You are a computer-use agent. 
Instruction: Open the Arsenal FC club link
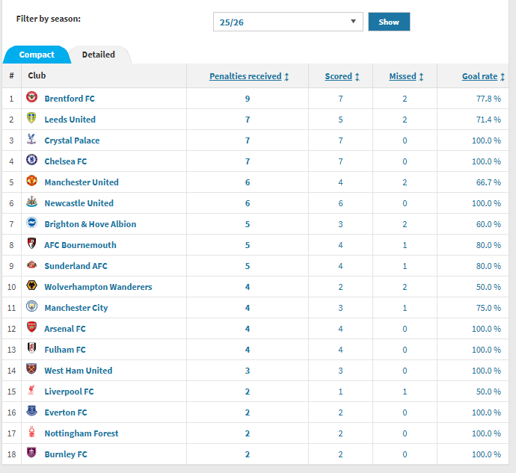click(65, 329)
